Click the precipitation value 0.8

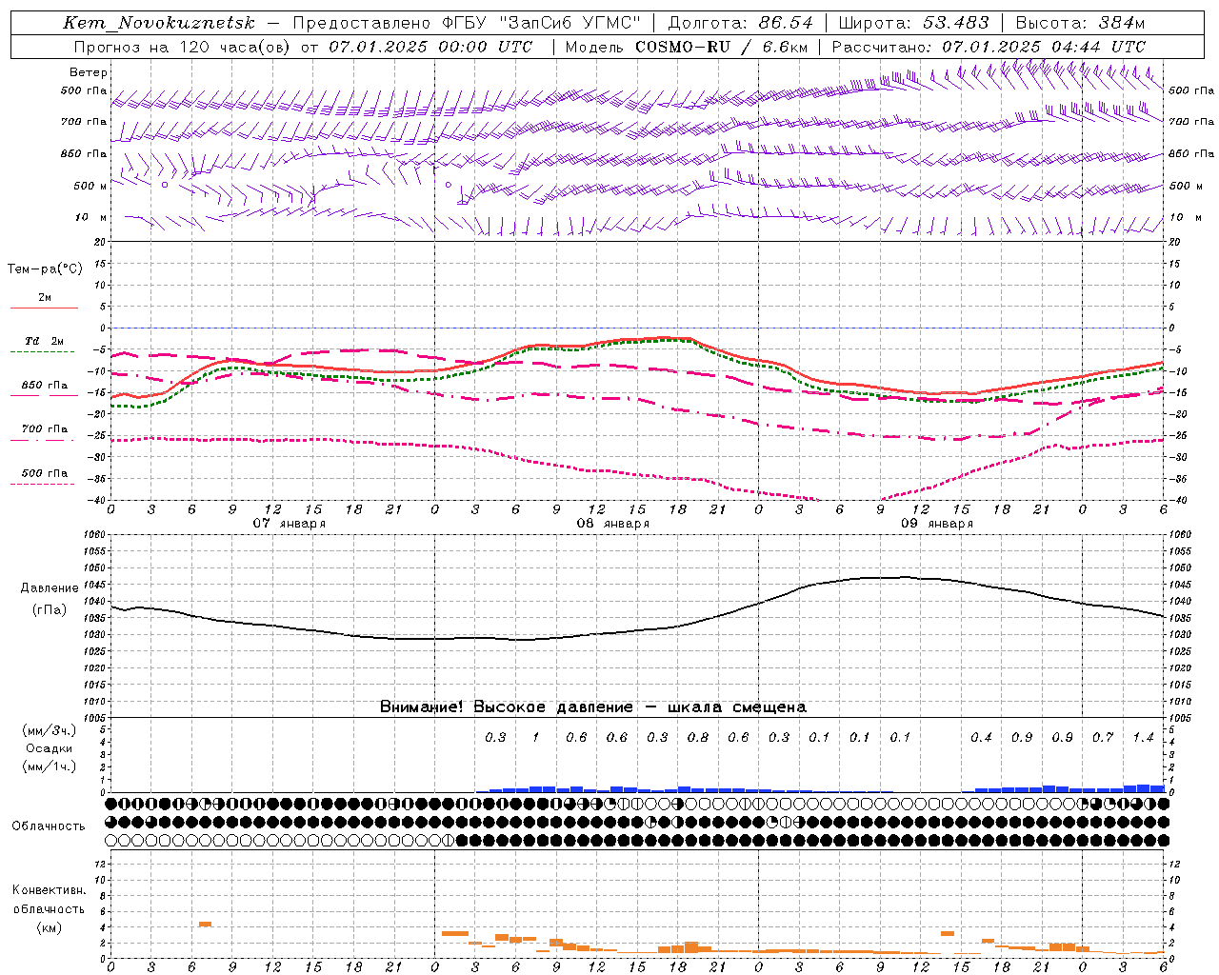pos(698,737)
